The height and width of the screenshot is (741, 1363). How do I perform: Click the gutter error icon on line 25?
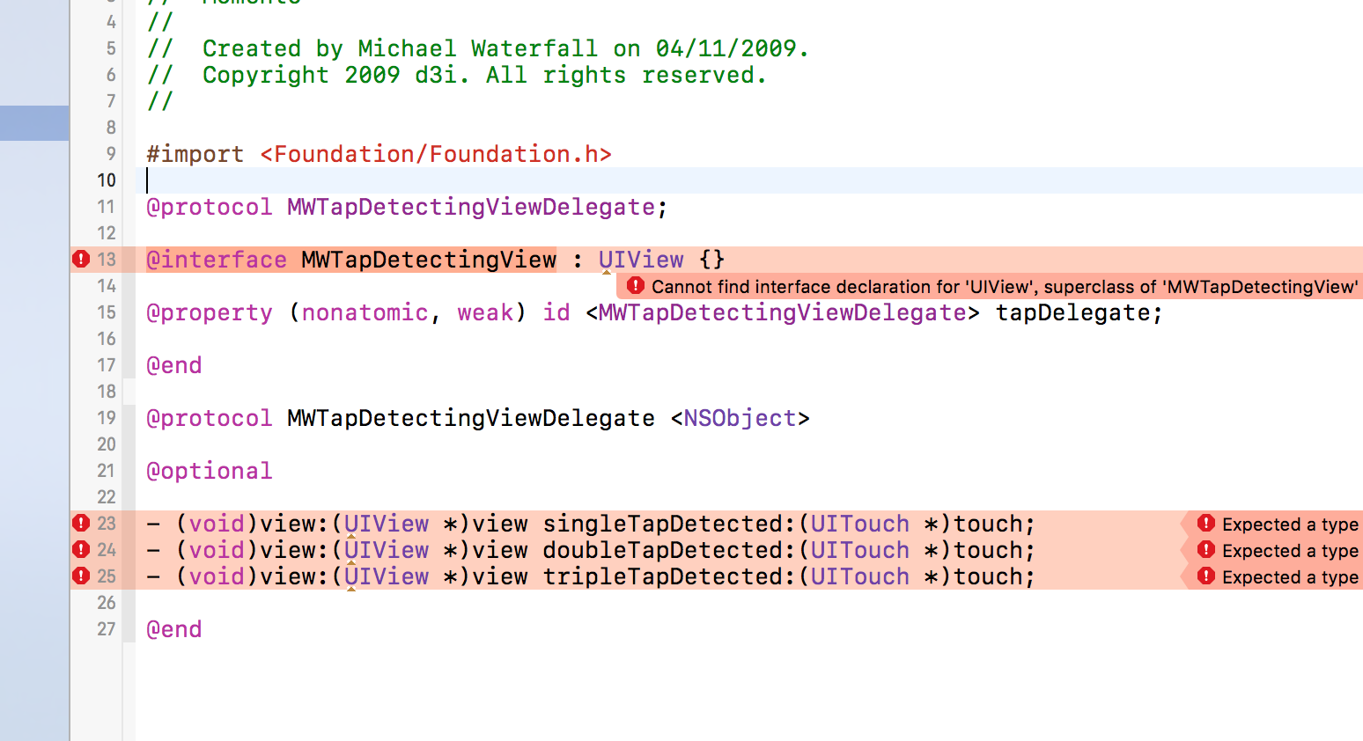[x=81, y=576]
